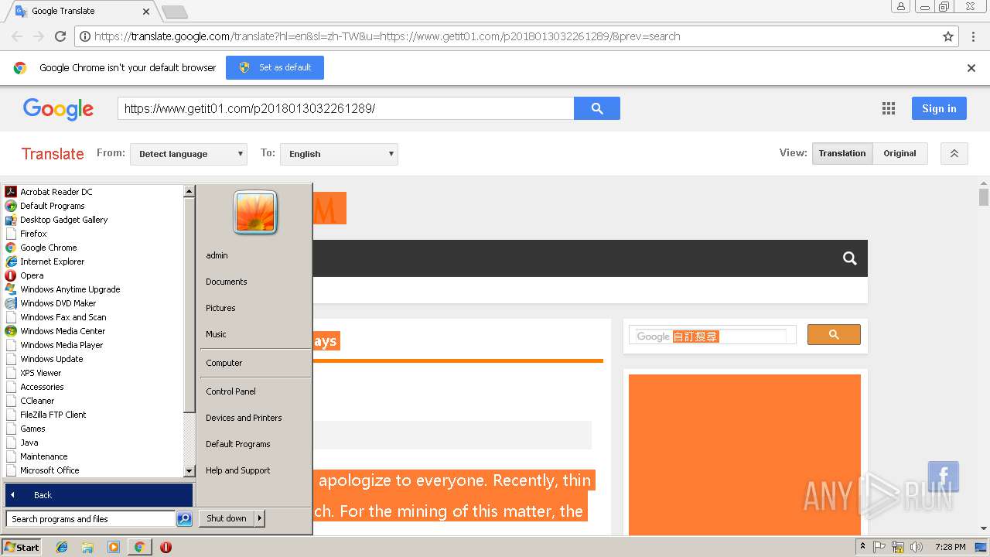Viewport: 990px width, 557px height.
Task: Collapse the translate bar with chevrons
Action: 954,153
